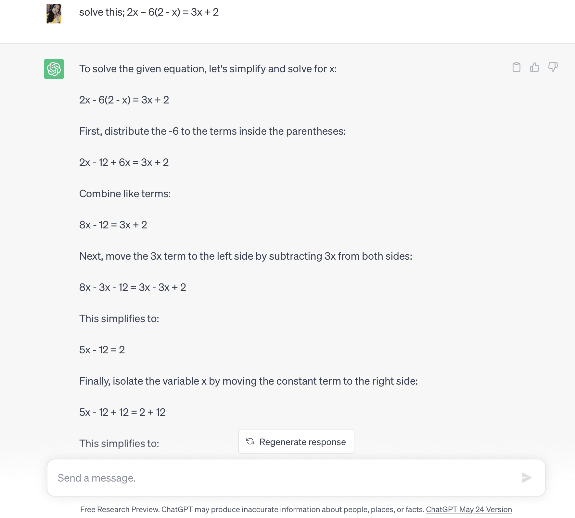Click the equation '5x - 12 = 2'
Image resolution: width=575 pixels, height=518 pixels.
pyautogui.click(x=102, y=350)
